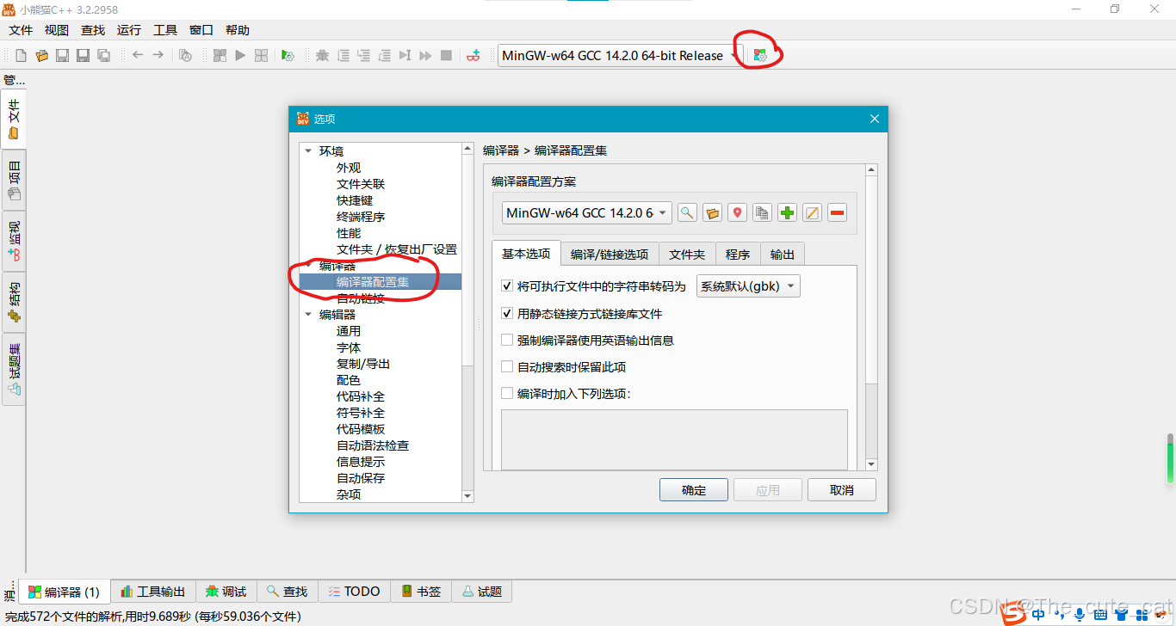Add new compiler set with green plus
The width and height of the screenshot is (1176, 626).
(787, 212)
